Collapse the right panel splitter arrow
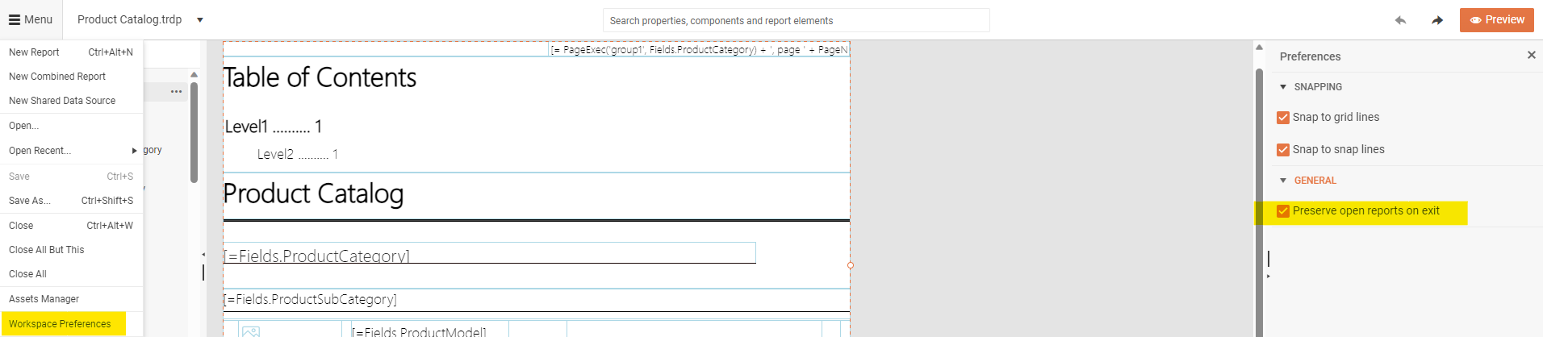Screen dimensions: 1543x337 click(x=1268, y=277)
